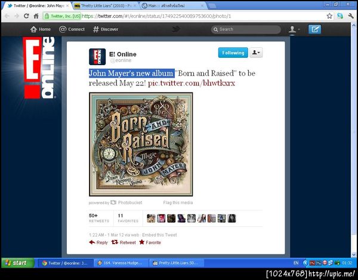Screen dimensions: 358x280
Task: Switch to the Pretty Little Liars (2010) tab
Action: [x=106, y=6]
